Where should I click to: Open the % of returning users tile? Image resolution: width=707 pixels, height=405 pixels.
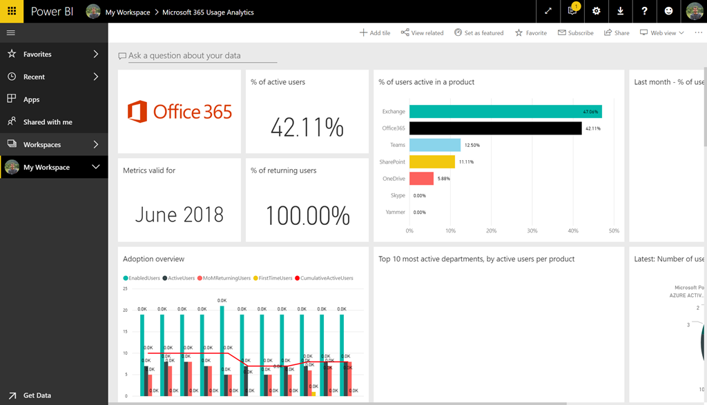(307, 199)
